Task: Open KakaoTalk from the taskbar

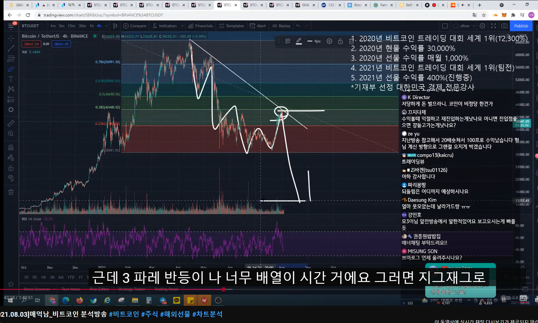Action: [177, 300]
